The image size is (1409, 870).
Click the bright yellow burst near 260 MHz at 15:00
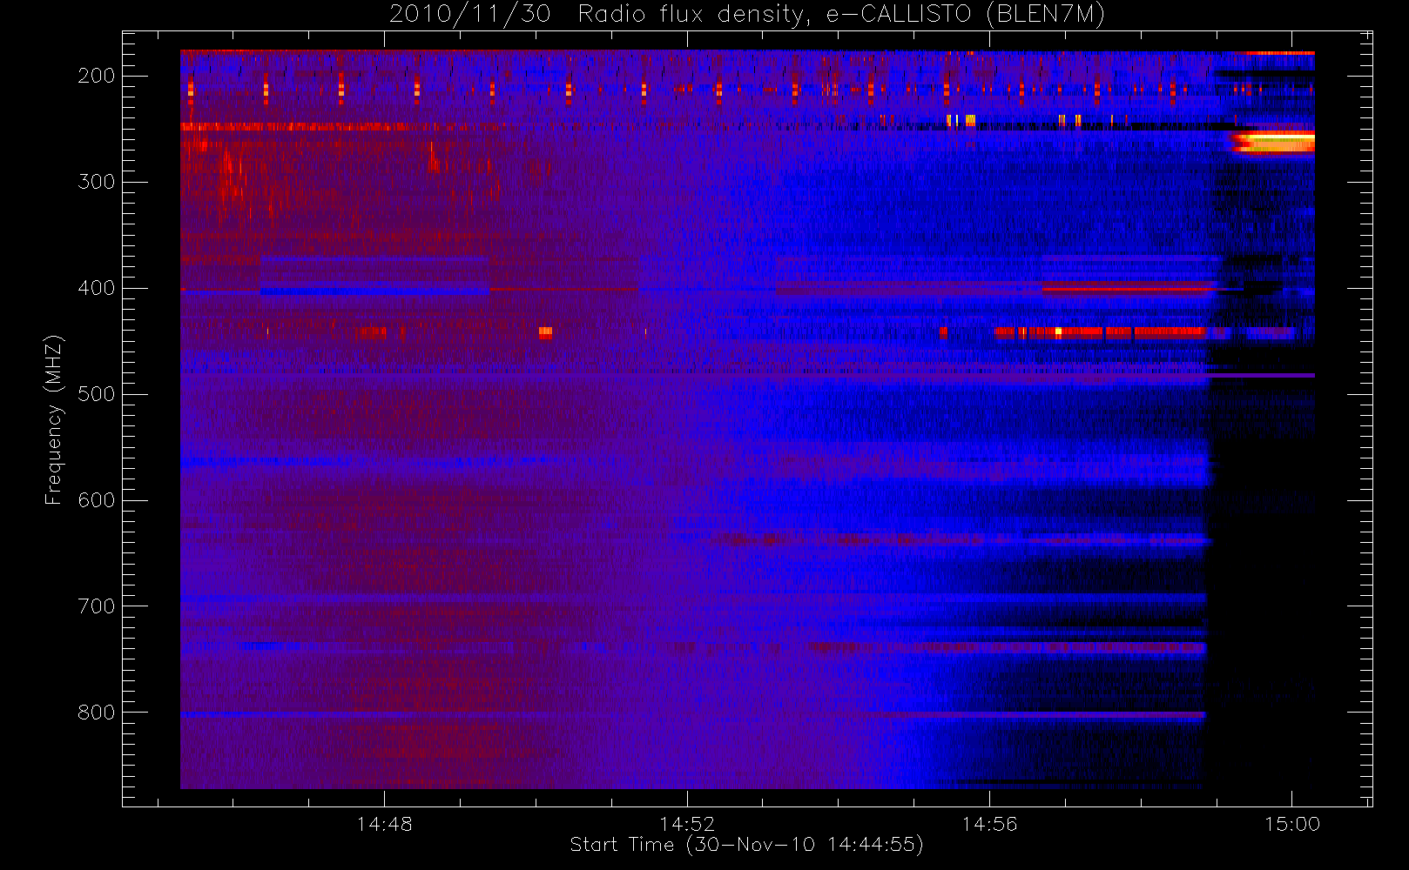[x=1272, y=142]
